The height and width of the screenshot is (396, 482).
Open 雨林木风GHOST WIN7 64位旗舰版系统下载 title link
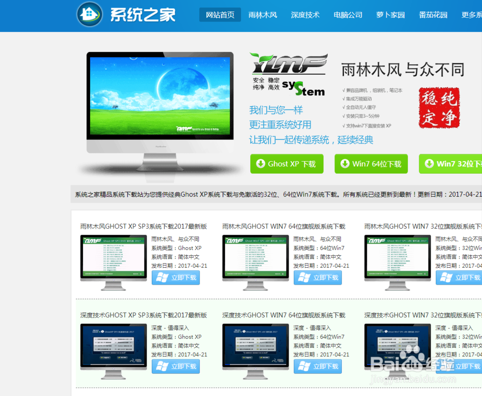pyautogui.click(x=284, y=227)
